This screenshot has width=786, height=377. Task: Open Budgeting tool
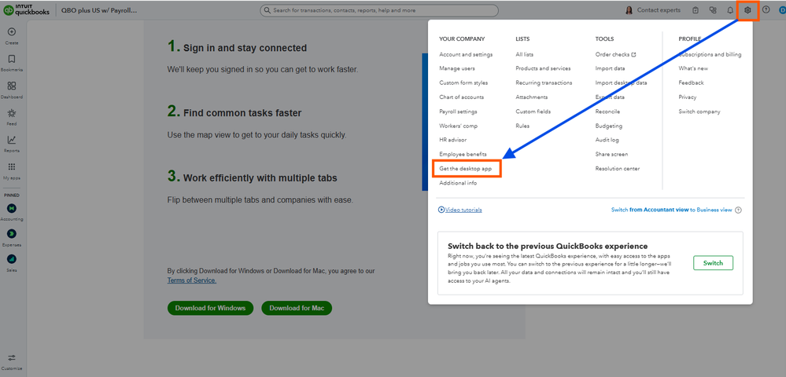[608, 126]
